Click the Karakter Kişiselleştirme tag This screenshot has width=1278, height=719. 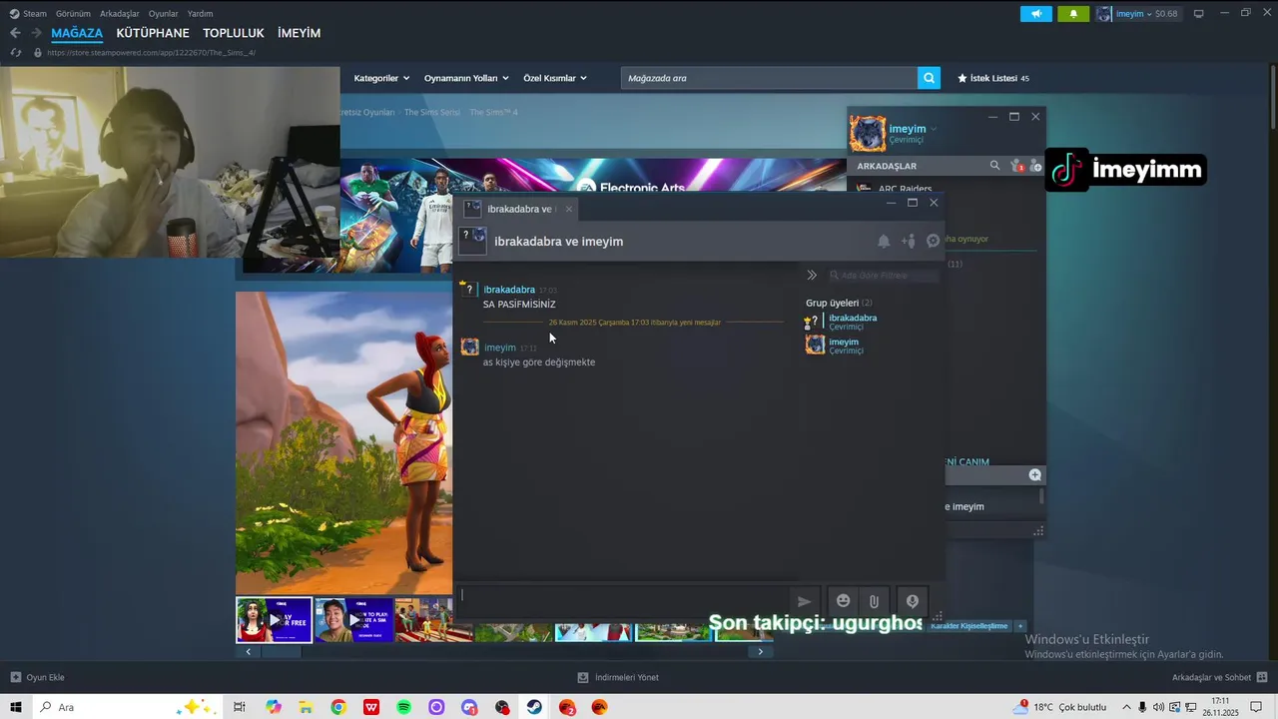[968, 625]
